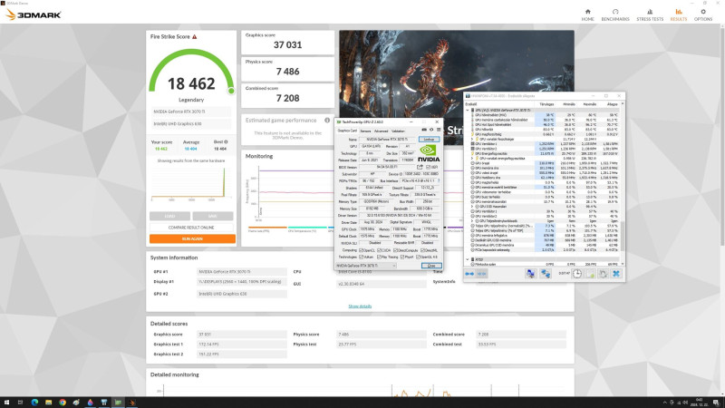Click RUN AGAIN orange button
725x408 pixels.
(192, 238)
